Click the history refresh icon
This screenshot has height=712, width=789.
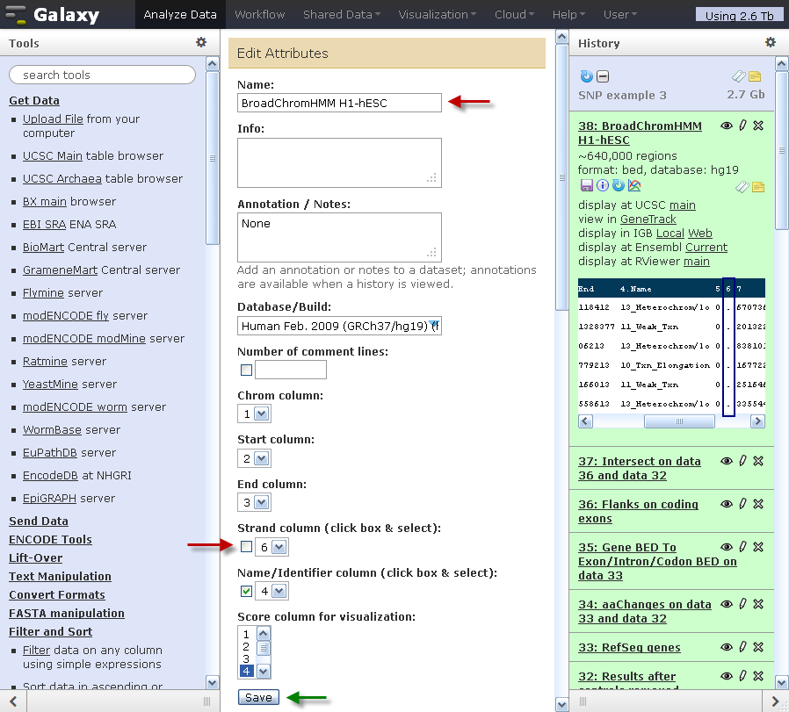587,76
